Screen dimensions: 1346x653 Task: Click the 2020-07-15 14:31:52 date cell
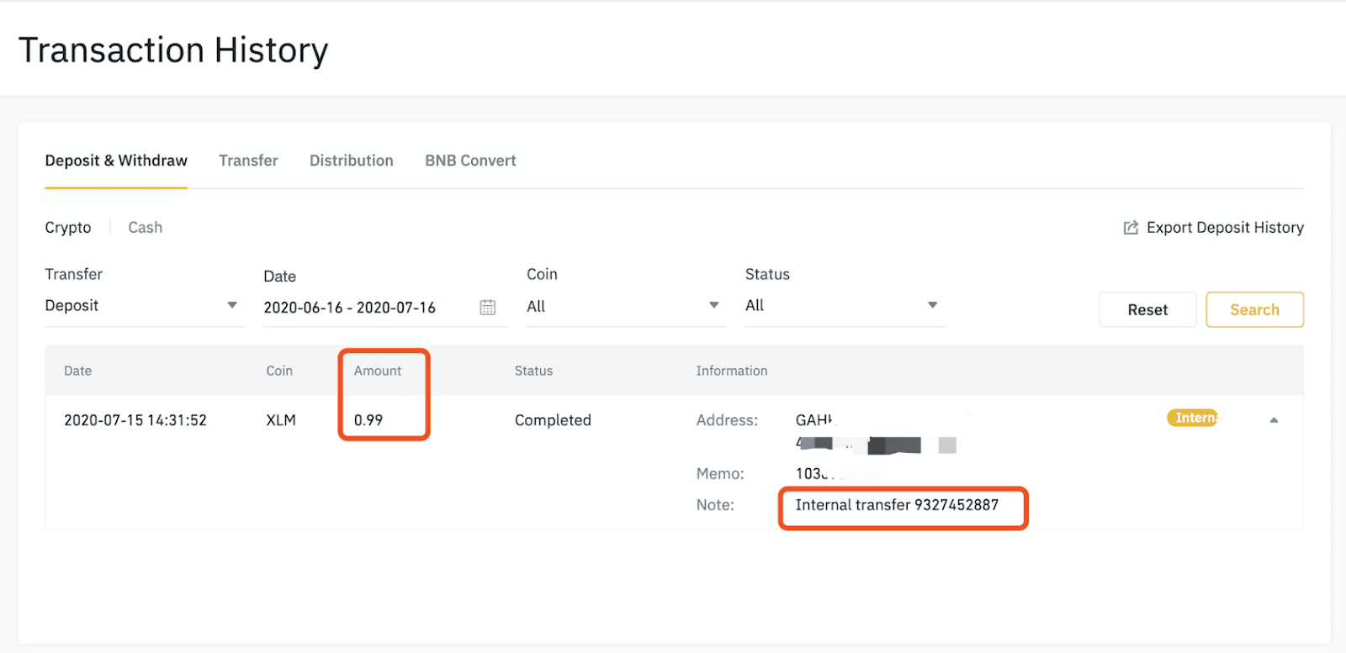click(135, 420)
